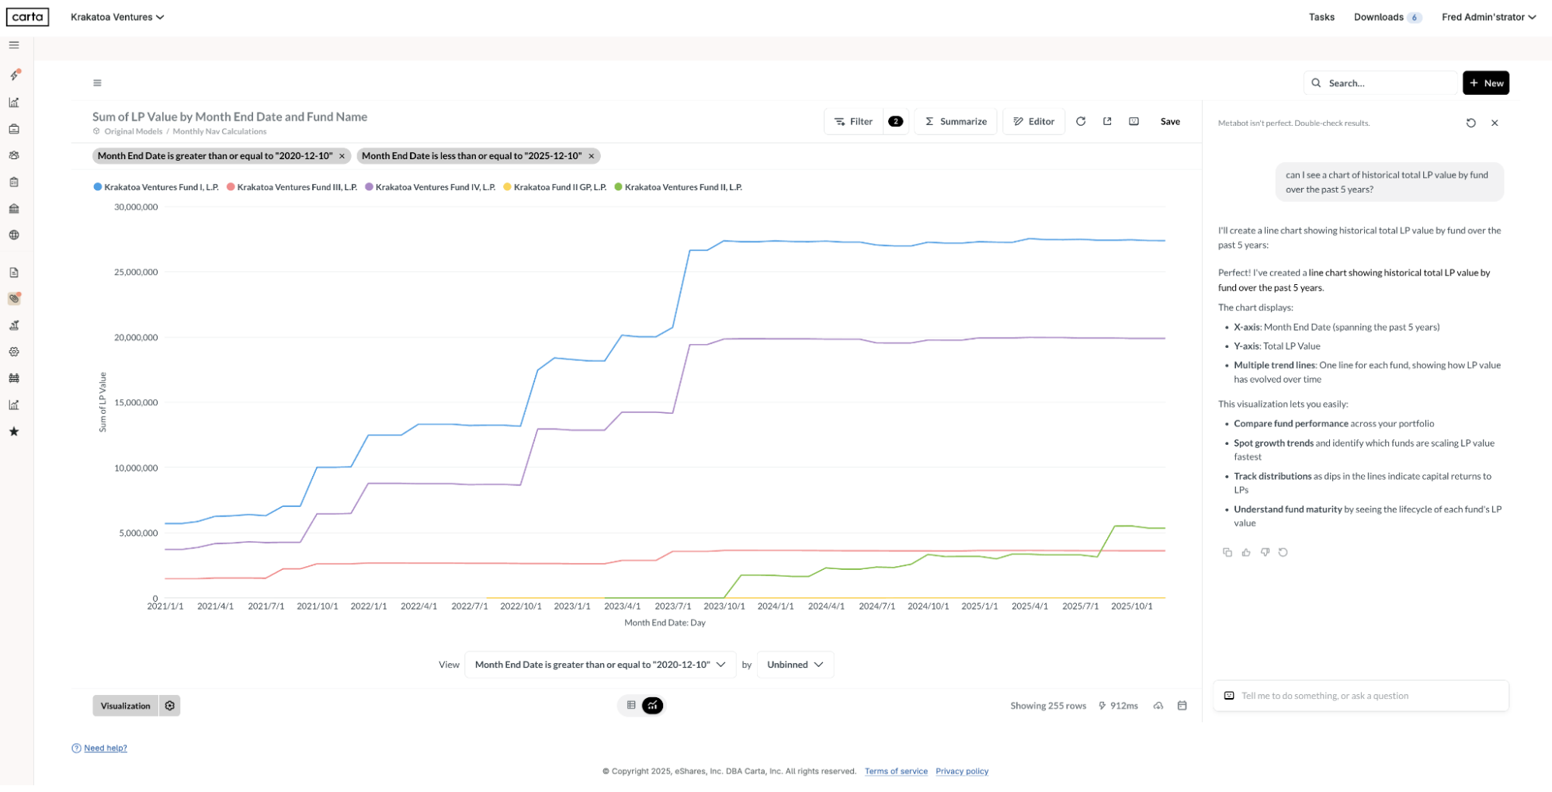
Task: Copy Metabot response with the copy icon
Action: [x=1227, y=552]
